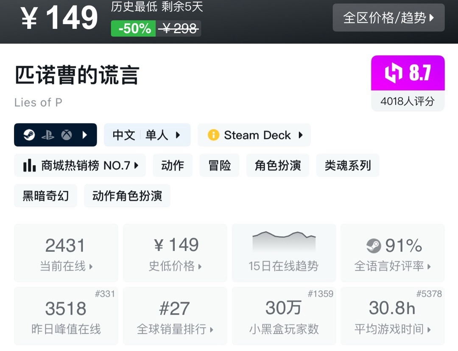This screenshot has width=458, height=351.
Task: Click the Steam Deck yellow info icon
Action: pos(213,135)
